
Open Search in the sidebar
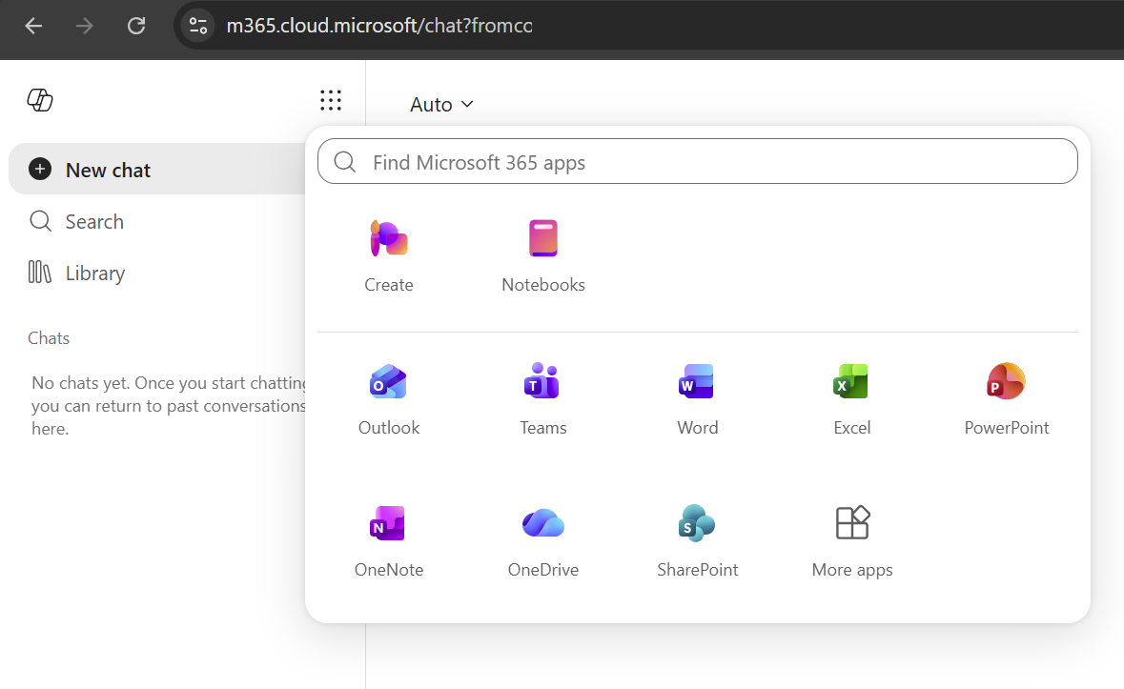[x=76, y=221]
